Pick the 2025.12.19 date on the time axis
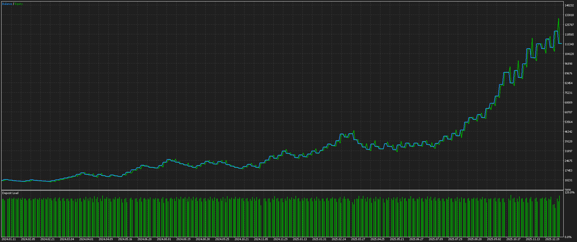Image resolution: width=577 pixels, height=242 pixels. pyautogui.click(x=552, y=239)
